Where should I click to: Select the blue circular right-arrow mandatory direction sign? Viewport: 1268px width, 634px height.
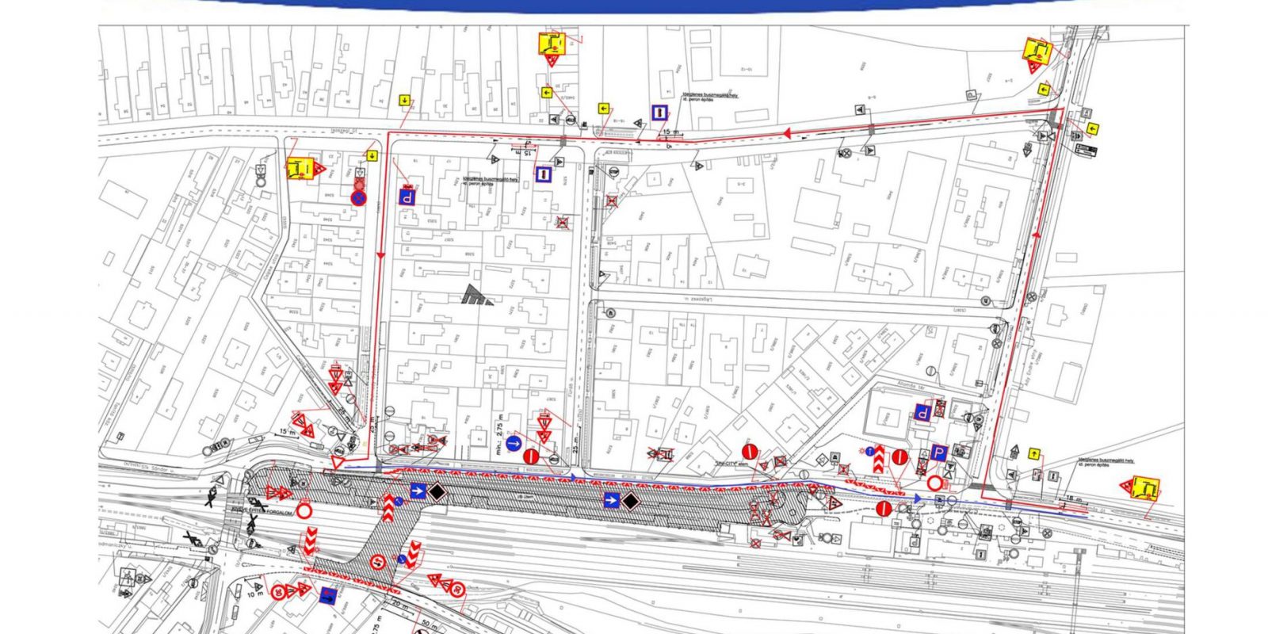tap(513, 444)
